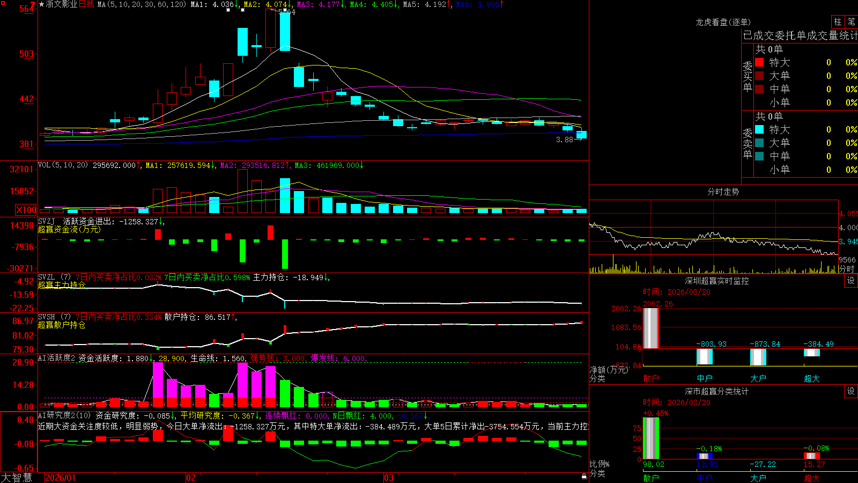This screenshot has height=483, width=858.
Task: Click the small lock icon at chart bottom
Action: tap(584, 477)
